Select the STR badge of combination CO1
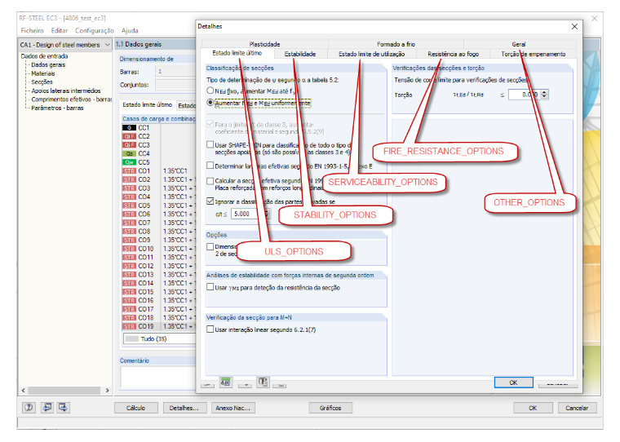The image size is (620, 442). [129, 171]
